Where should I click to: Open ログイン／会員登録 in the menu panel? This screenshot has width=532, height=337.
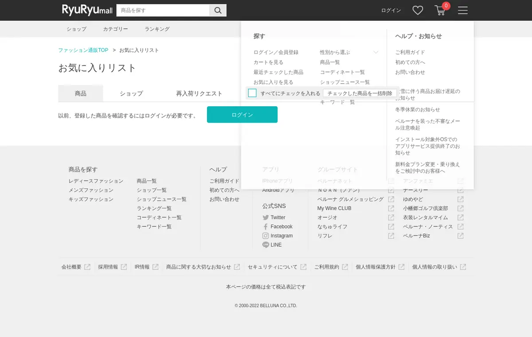coord(276,52)
